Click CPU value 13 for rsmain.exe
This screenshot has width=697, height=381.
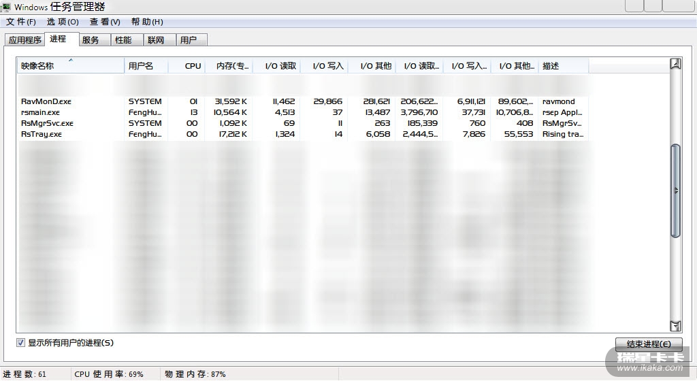193,112
